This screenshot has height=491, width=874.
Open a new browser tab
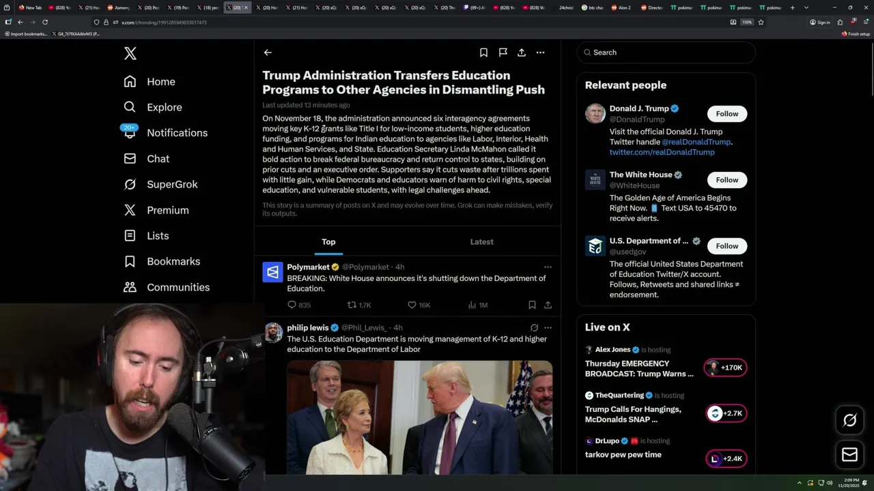(792, 8)
